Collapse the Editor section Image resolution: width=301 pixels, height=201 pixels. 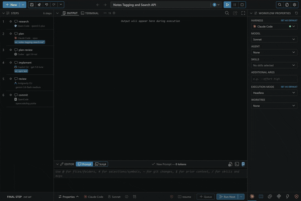point(57,164)
